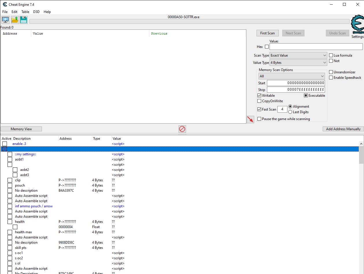Click the First Scan button

point(267,33)
